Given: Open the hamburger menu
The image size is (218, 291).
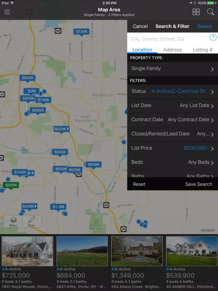Looking at the screenshot, I should [7, 12].
